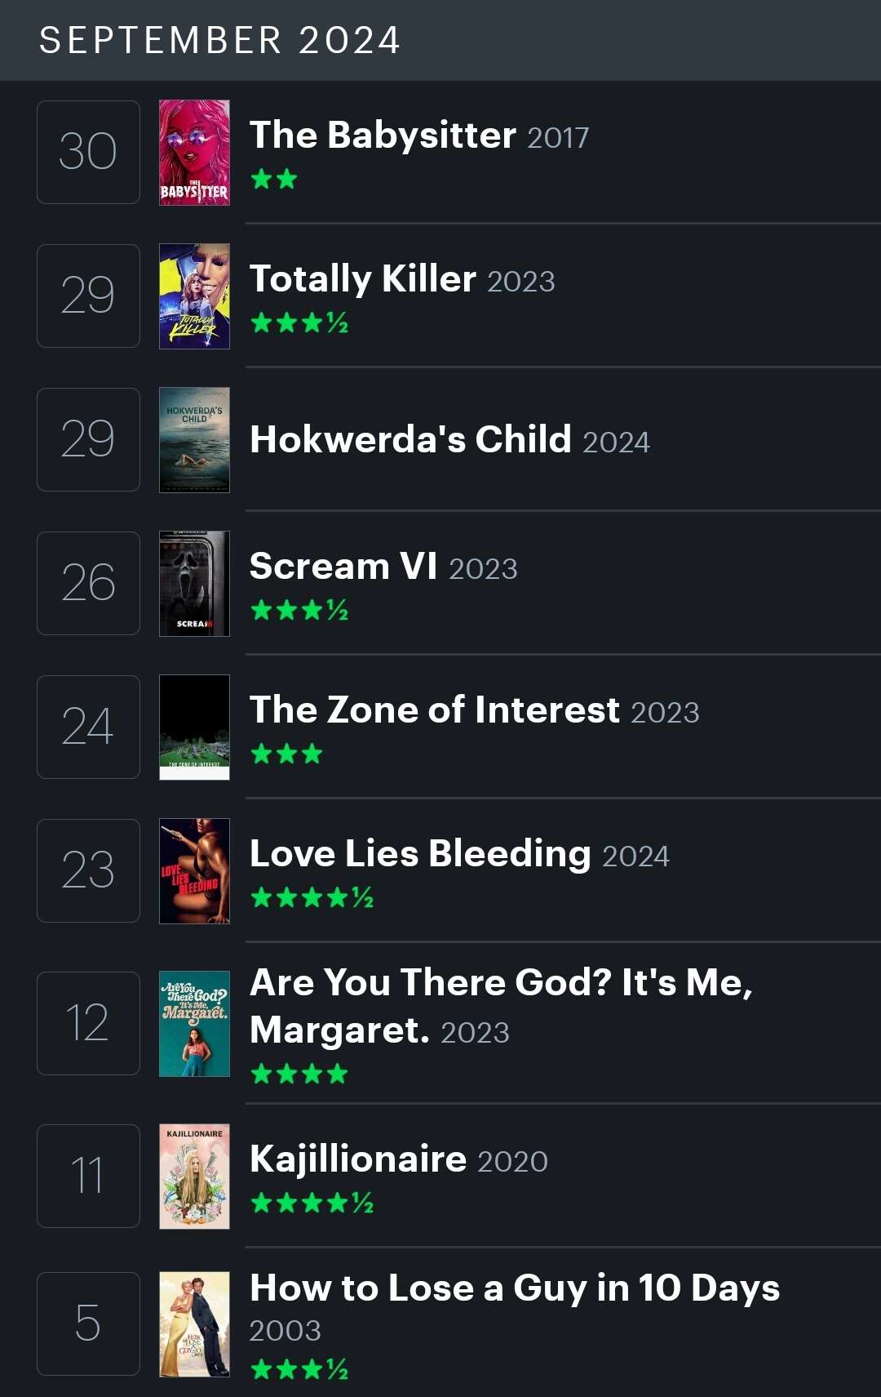
Task: Click day 30 date box
Action: (x=88, y=152)
